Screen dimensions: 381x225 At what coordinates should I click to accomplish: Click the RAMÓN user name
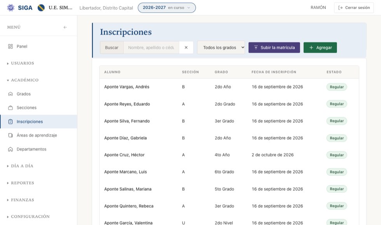[x=318, y=7]
